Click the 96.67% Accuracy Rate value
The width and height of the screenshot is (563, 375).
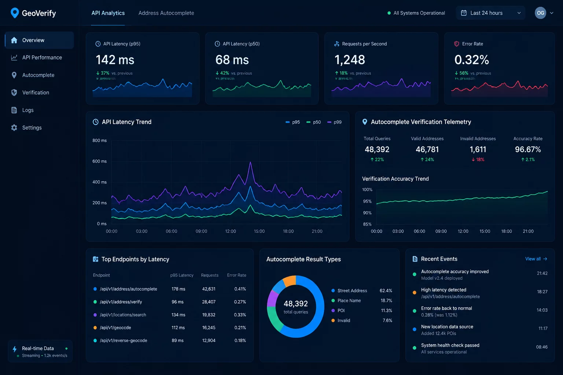click(528, 149)
